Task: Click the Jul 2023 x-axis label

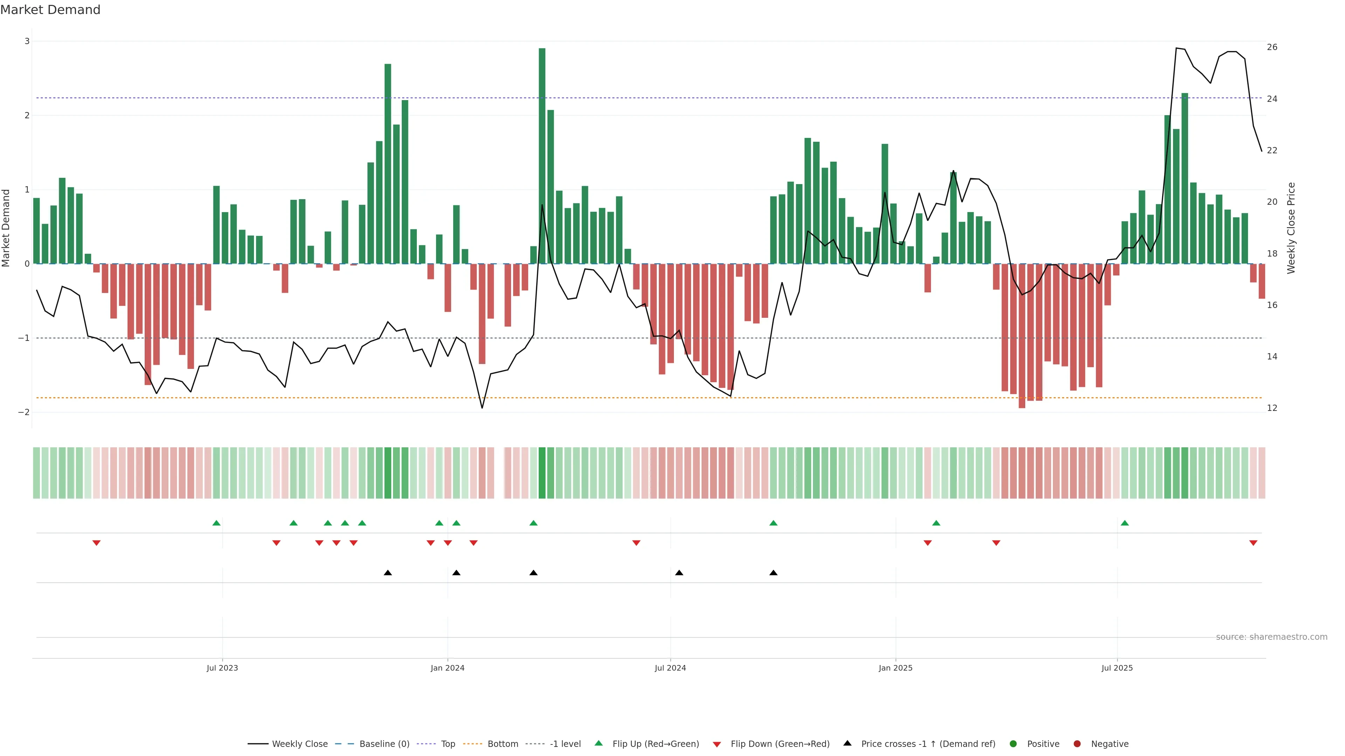Action: (222, 668)
